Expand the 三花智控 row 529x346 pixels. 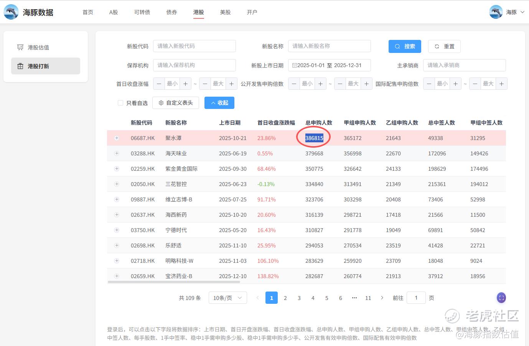pyautogui.click(x=117, y=184)
